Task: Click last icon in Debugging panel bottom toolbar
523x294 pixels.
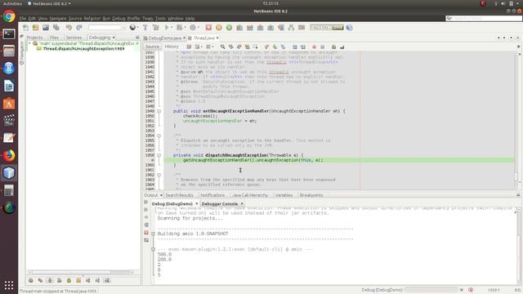Action: pyautogui.click(x=107, y=281)
